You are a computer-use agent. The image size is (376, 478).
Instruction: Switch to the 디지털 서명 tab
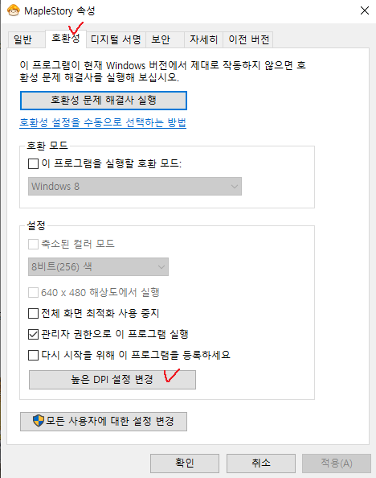(x=116, y=39)
